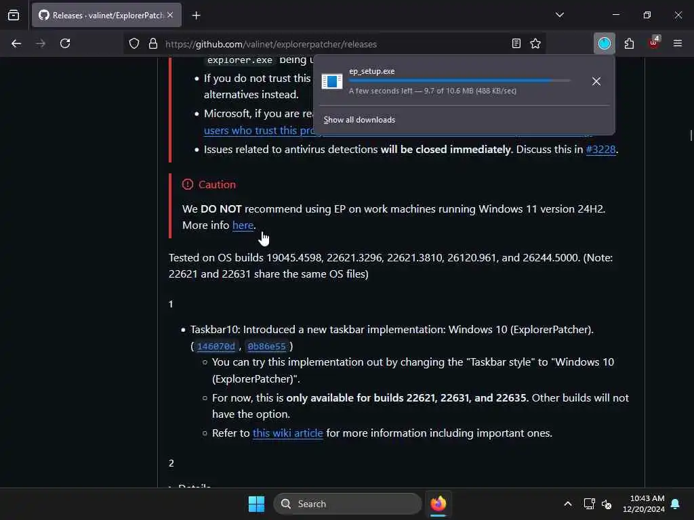Screen dimensions: 694x520
Task: Select the Releases valinet/ExplorerPatcher tab
Action: coord(106,16)
